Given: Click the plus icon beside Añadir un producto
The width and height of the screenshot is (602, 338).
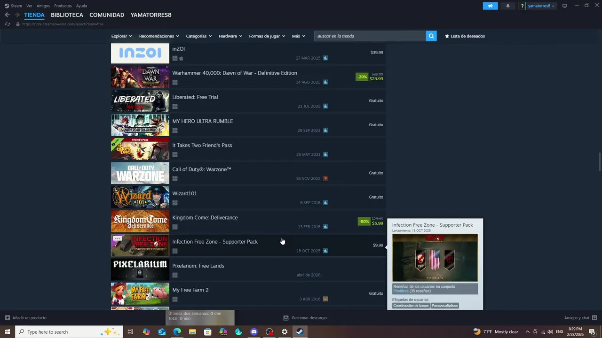Looking at the screenshot, I should (7, 318).
